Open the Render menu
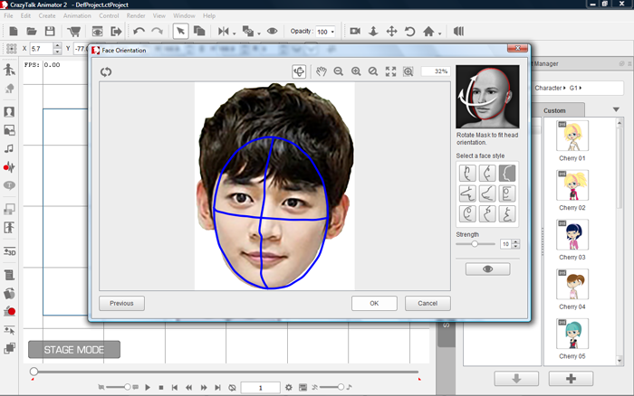The width and height of the screenshot is (634, 396). [x=136, y=15]
